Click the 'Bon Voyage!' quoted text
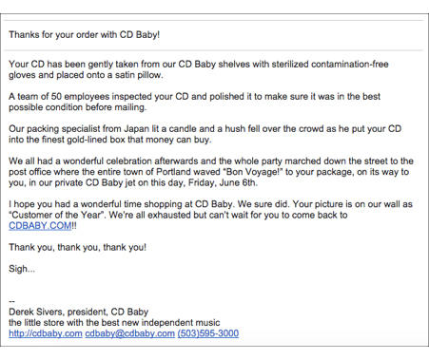429x360 pixels. [x=253, y=172]
